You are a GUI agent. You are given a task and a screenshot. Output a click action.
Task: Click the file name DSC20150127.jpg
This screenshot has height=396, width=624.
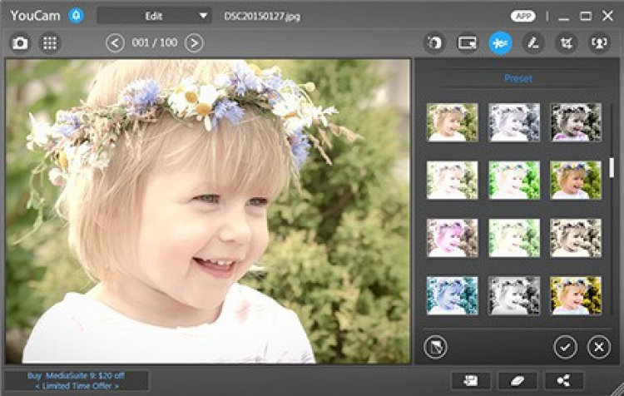262,17
